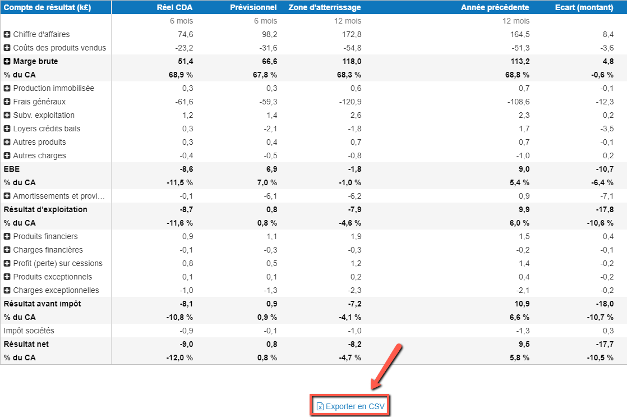Select the EBE row label
The width and height of the screenshot is (627, 417).
click(x=12, y=169)
